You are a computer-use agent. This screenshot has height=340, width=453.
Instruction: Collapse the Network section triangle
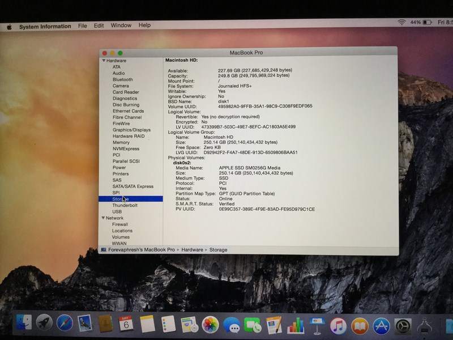pos(104,218)
